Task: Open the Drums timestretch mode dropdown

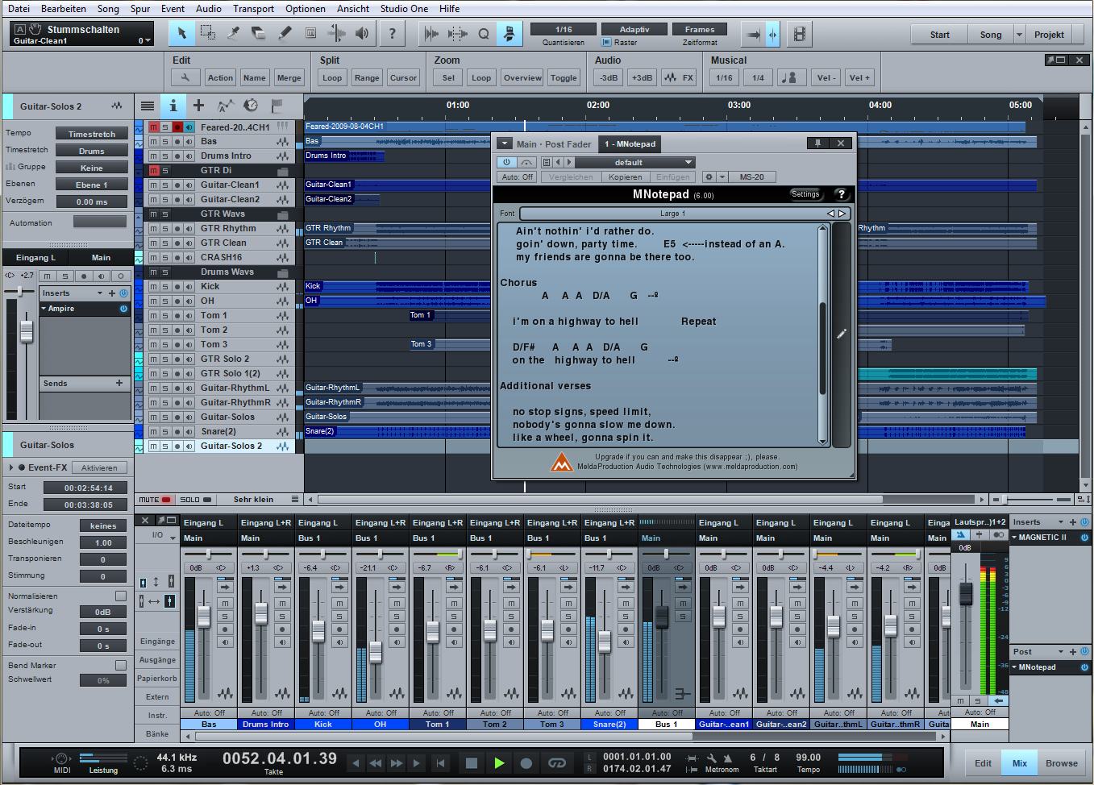Action: point(92,151)
